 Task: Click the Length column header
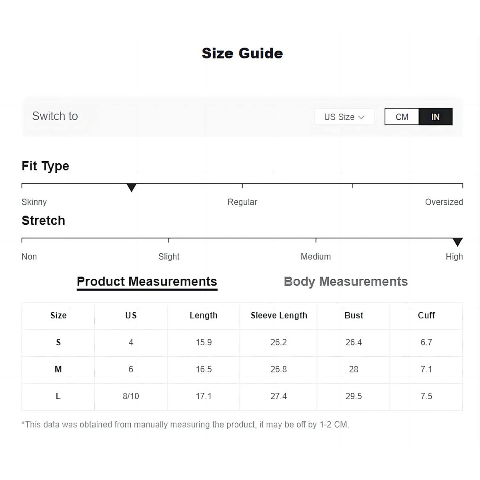(204, 316)
